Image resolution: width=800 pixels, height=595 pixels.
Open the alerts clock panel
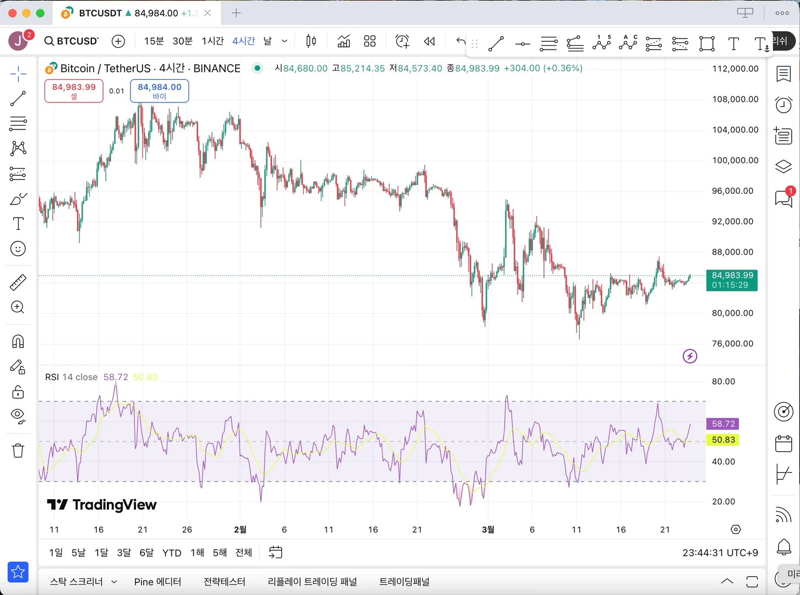click(x=783, y=105)
